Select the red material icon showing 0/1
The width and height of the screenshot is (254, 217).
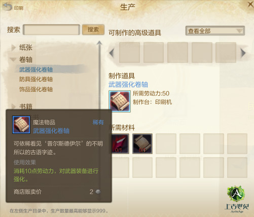click(x=120, y=143)
